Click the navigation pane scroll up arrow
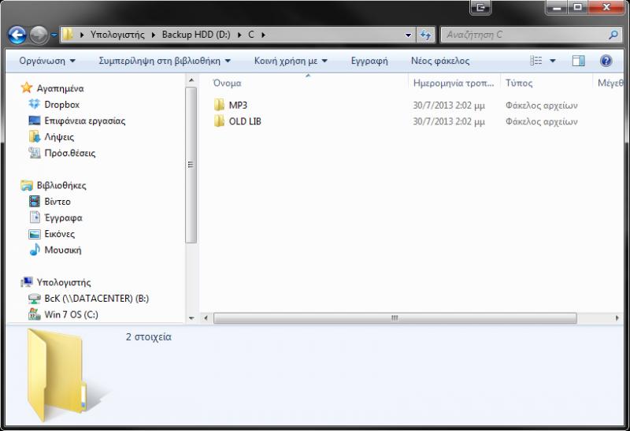 tap(191, 80)
